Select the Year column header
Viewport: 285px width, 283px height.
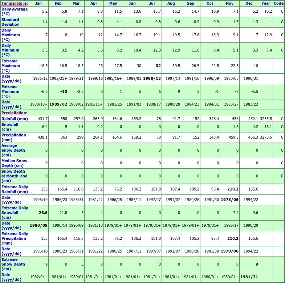tap(265, 3)
